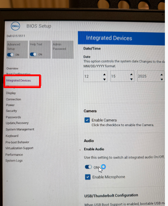This screenshot has width=168, height=206.
Task: Open the Overview section
Action: pyautogui.click(x=12, y=68)
